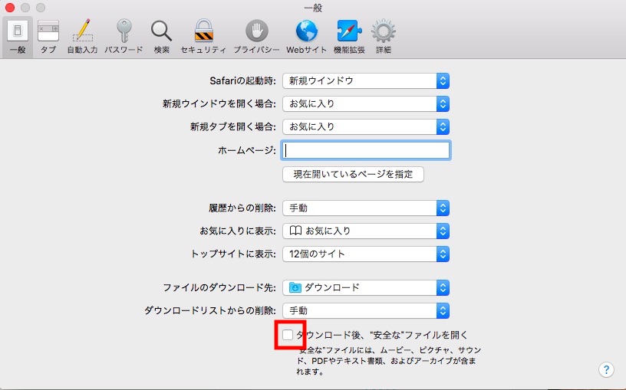Open the ファイルのダウンロード先 dropdown

tap(366, 288)
